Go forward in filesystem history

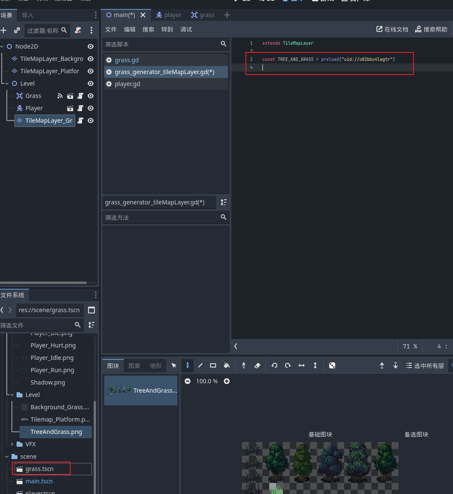pyautogui.click(x=10, y=310)
